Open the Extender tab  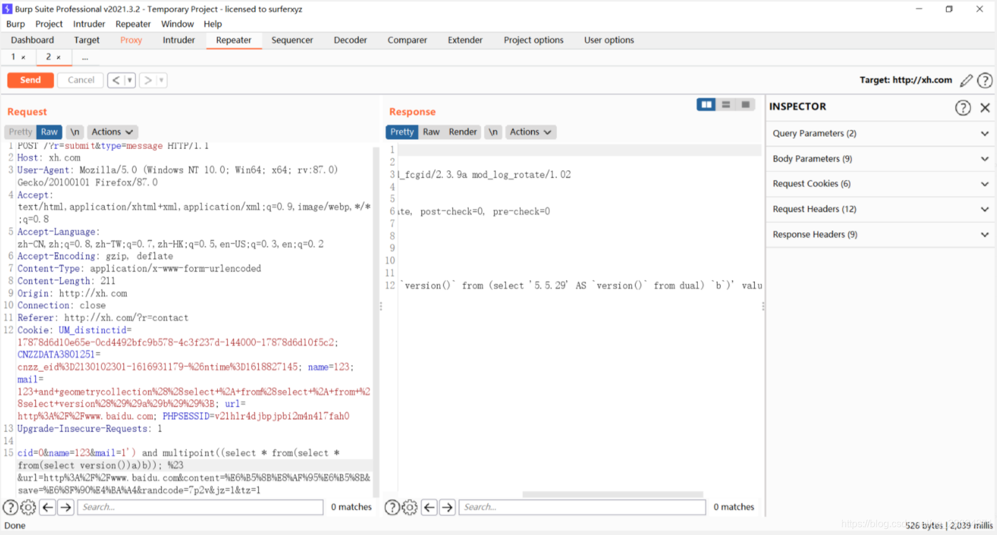465,40
